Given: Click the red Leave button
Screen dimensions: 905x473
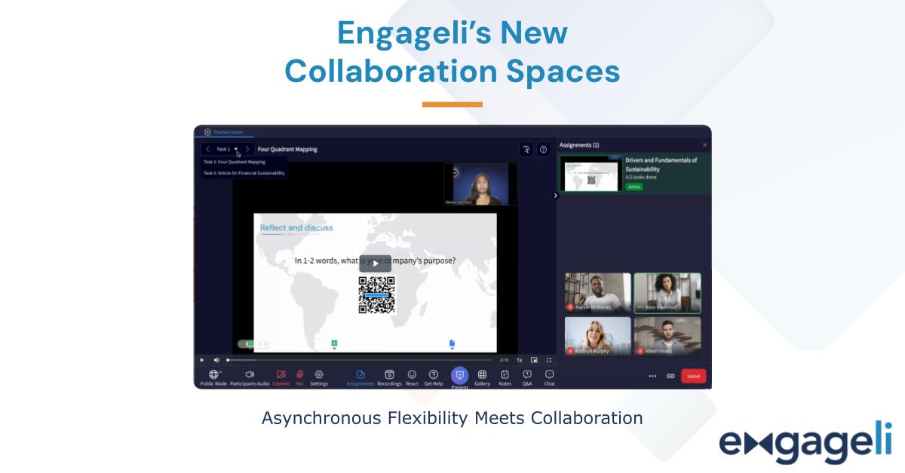Looking at the screenshot, I should point(693,376).
